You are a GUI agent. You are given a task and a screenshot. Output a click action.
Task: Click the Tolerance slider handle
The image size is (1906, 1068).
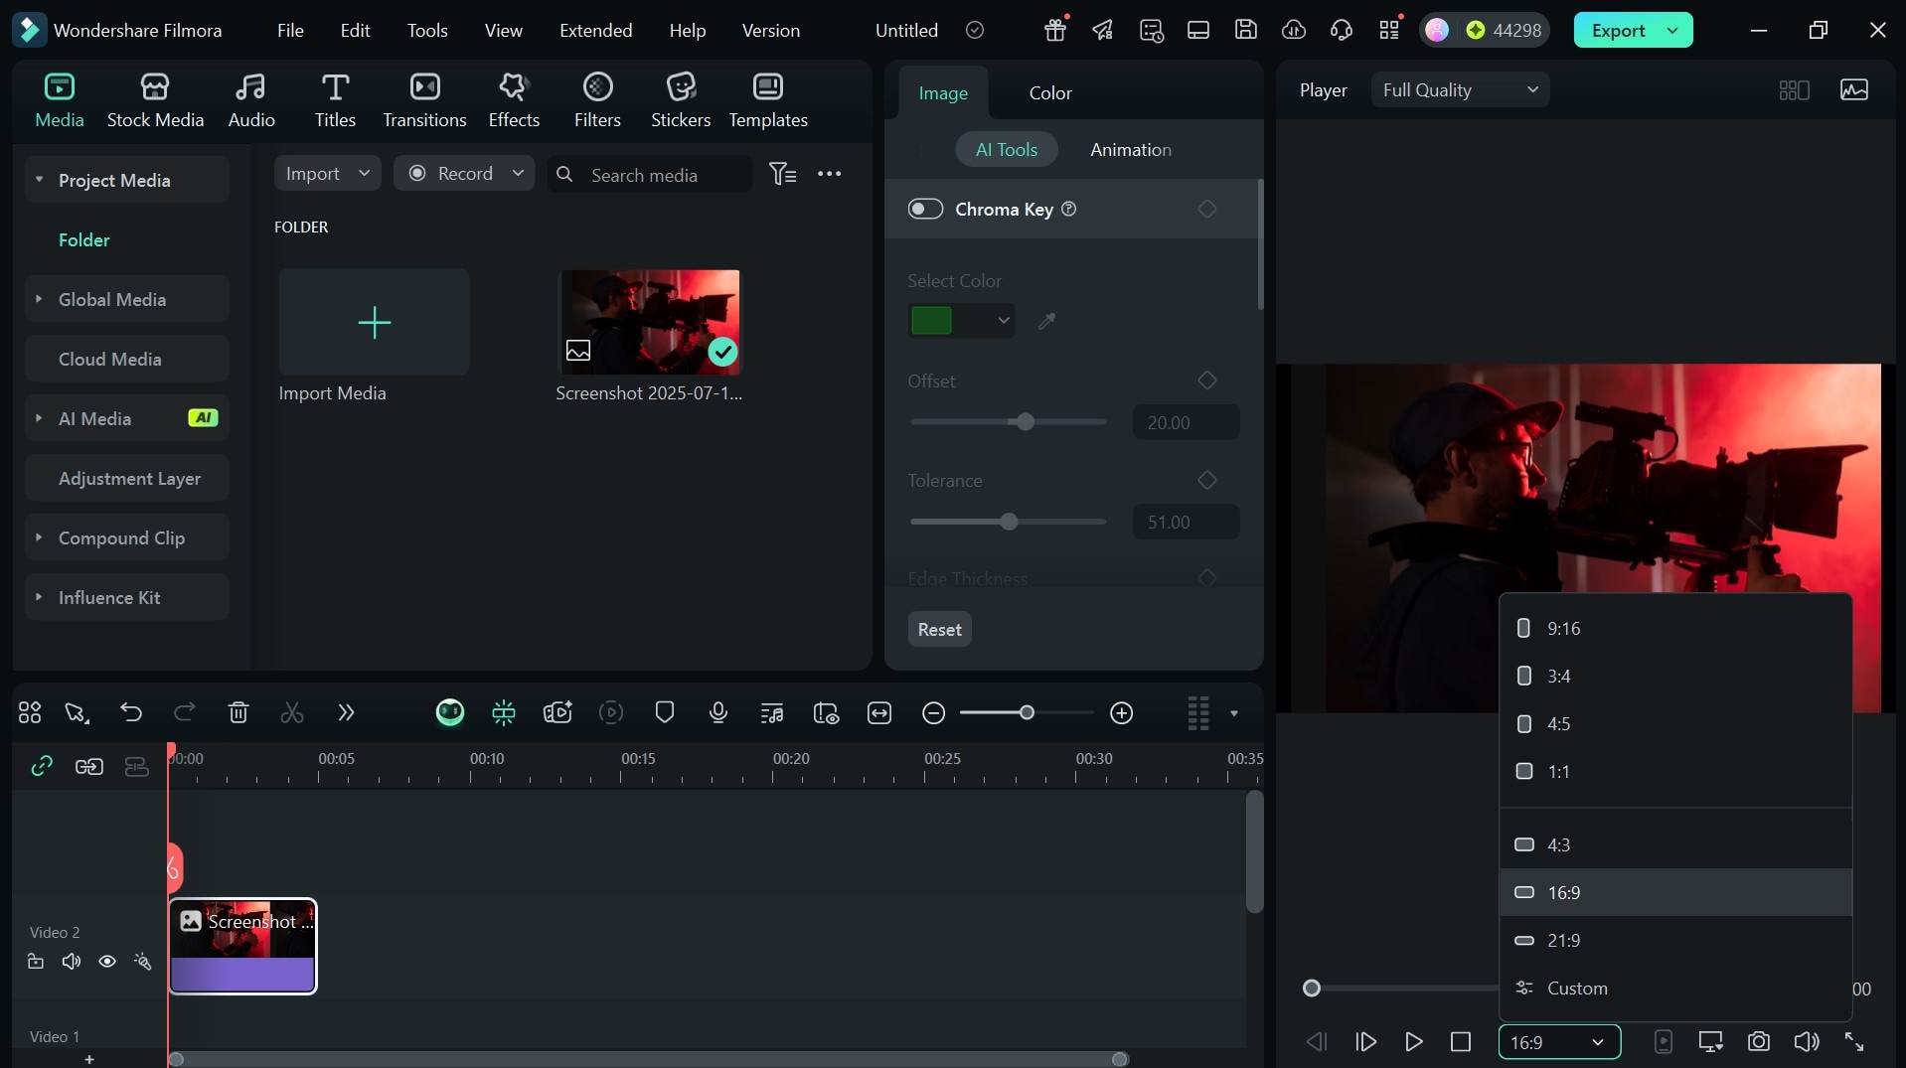click(x=1009, y=522)
